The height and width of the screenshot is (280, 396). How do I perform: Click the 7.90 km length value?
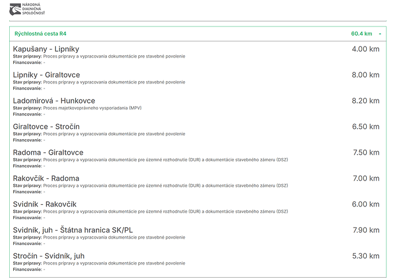click(x=366, y=230)
